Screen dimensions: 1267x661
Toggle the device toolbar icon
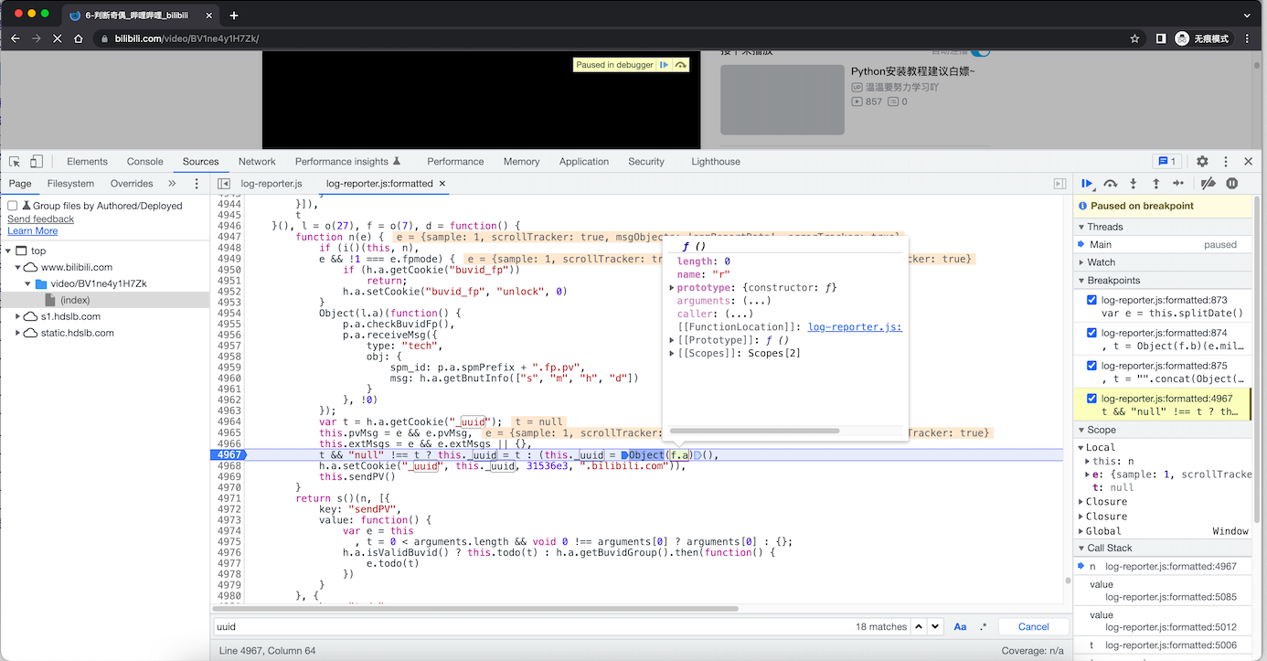[x=37, y=162]
